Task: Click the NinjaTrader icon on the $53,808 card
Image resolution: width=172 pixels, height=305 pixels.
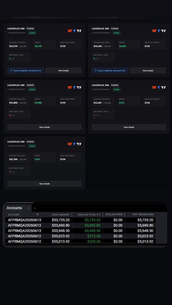Action: coord(70,87)
